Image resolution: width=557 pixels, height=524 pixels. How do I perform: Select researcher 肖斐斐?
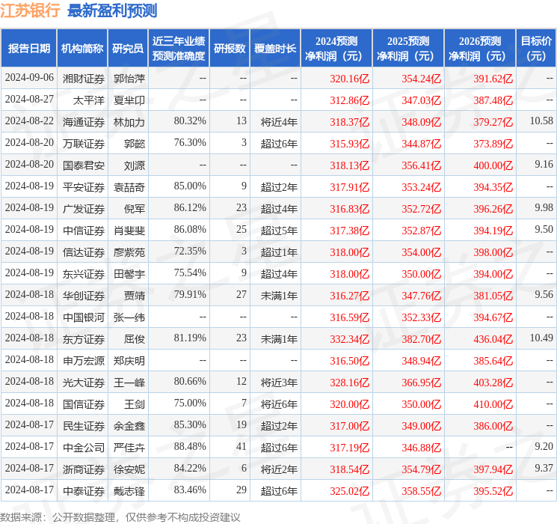[129, 231]
